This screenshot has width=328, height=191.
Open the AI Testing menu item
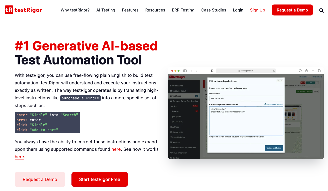pyautogui.click(x=106, y=10)
